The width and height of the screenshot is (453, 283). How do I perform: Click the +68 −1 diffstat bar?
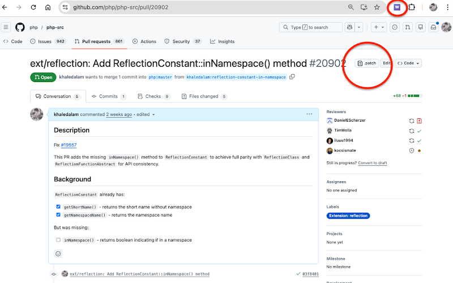point(407,96)
